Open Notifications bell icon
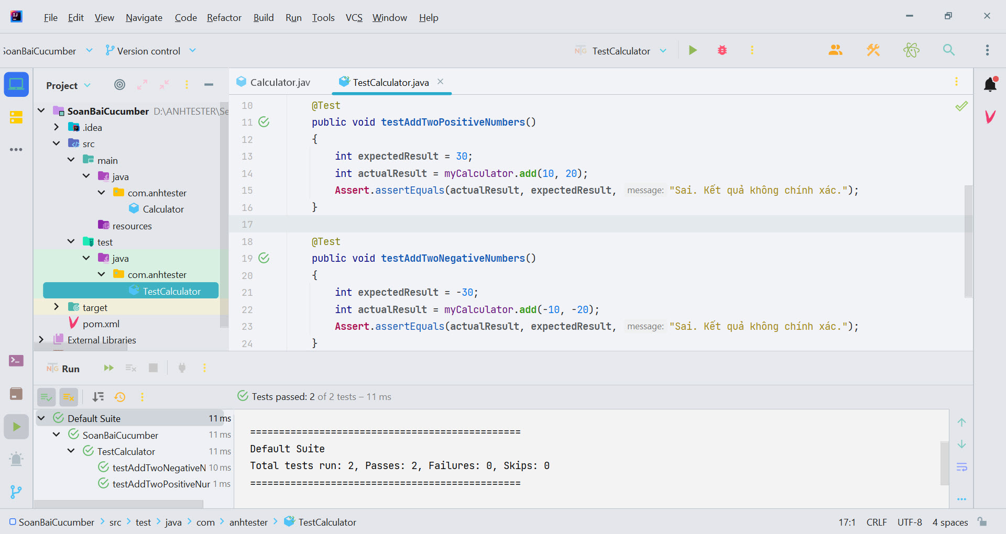Screen dimensions: 1006x534 coord(990,84)
